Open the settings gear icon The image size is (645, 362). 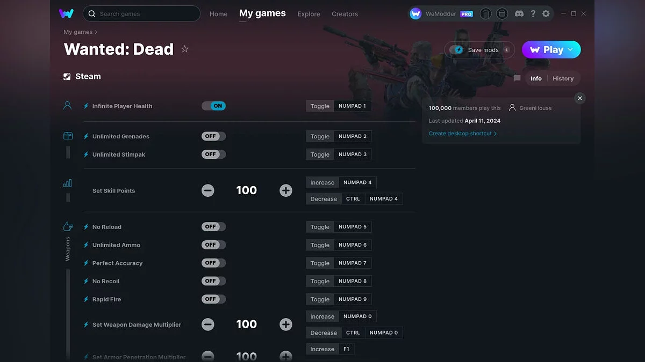(x=546, y=14)
